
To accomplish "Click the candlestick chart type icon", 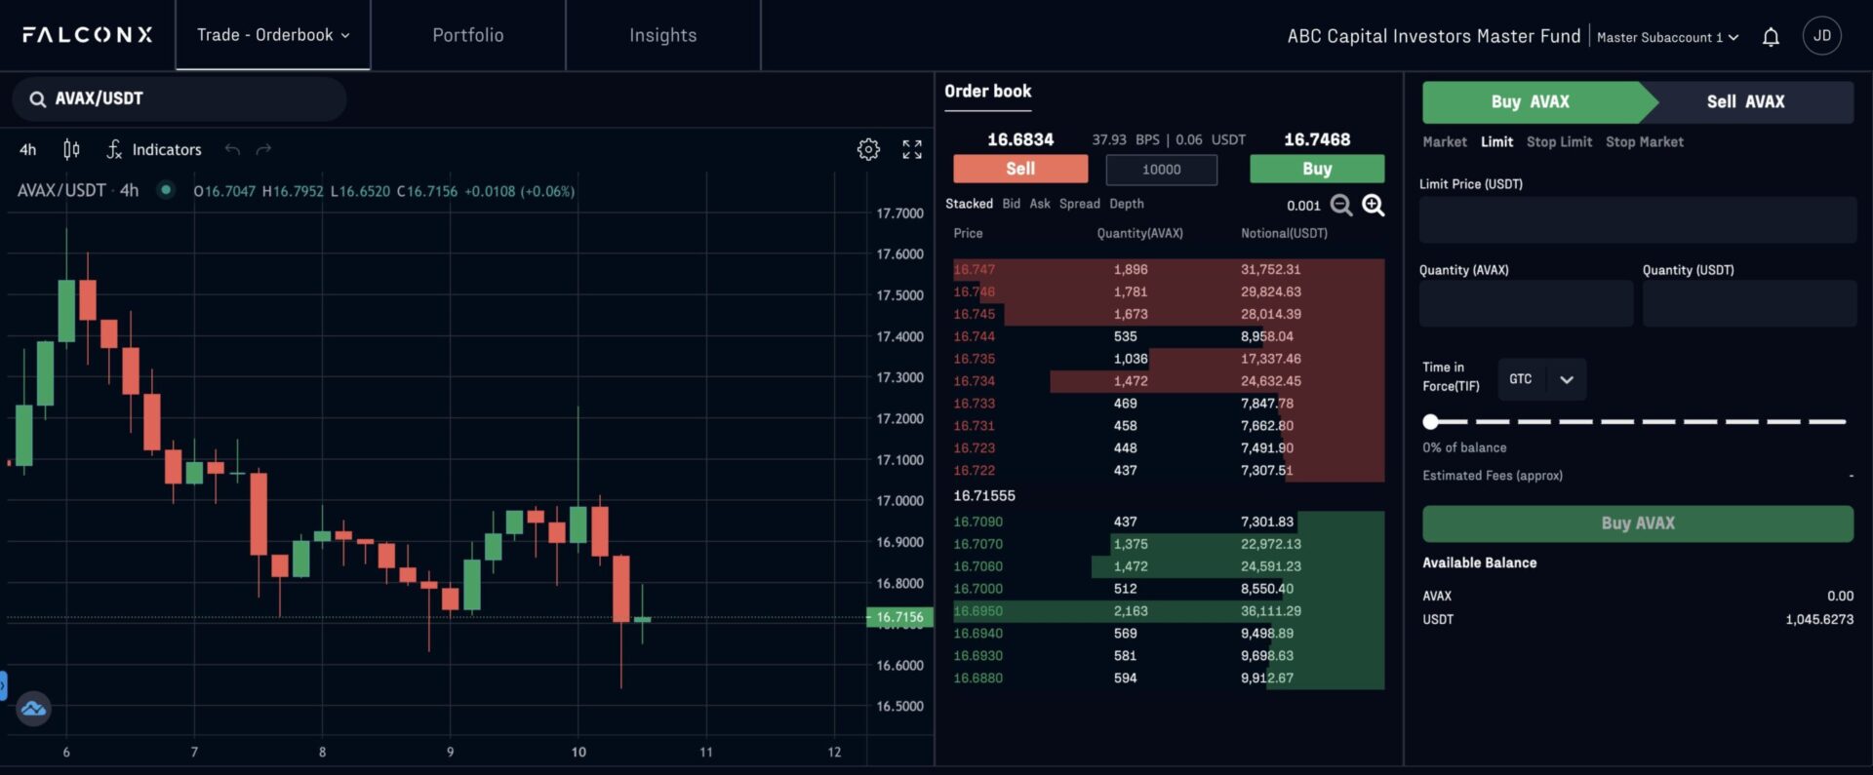I will pyautogui.click(x=71, y=149).
